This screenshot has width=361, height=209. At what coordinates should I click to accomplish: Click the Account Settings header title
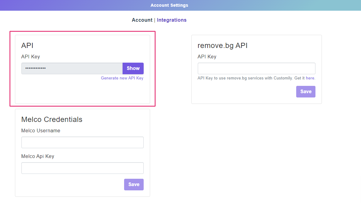pyautogui.click(x=169, y=5)
